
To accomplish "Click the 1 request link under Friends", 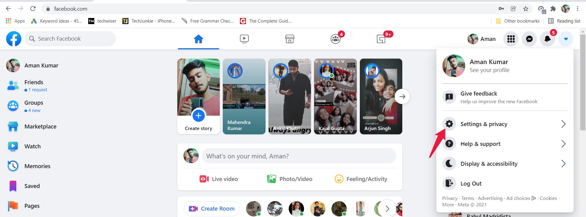I will (38, 90).
